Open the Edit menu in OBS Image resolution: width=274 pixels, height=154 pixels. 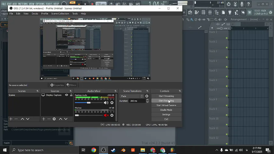pyautogui.click(x=18, y=14)
